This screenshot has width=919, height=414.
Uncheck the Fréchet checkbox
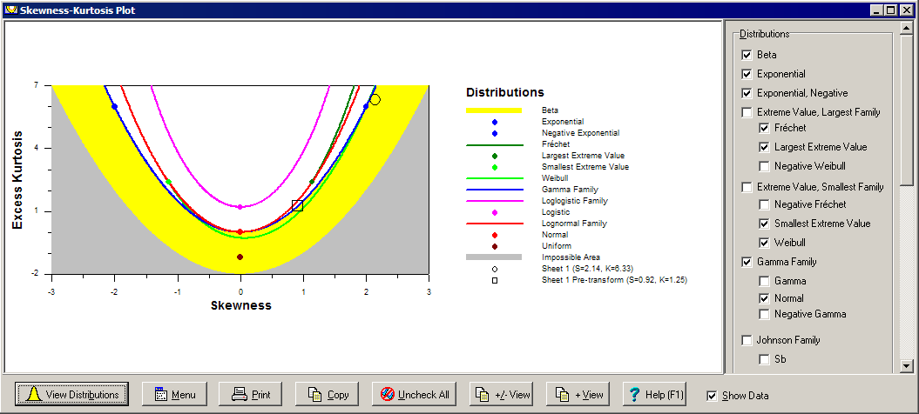[764, 128]
